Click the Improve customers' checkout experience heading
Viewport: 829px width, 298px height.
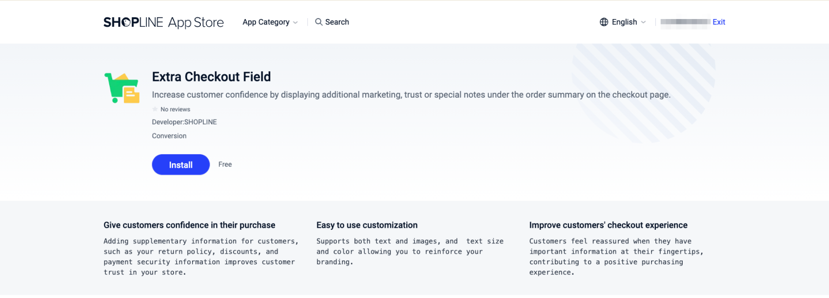[x=608, y=225]
